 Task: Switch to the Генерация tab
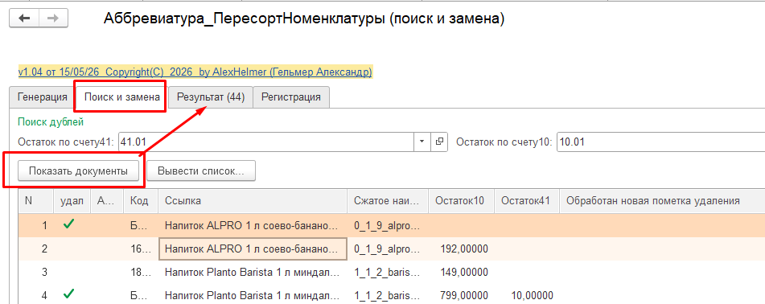pos(43,97)
